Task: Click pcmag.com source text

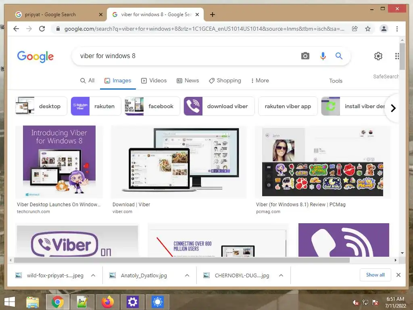Action: [x=268, y=212]
